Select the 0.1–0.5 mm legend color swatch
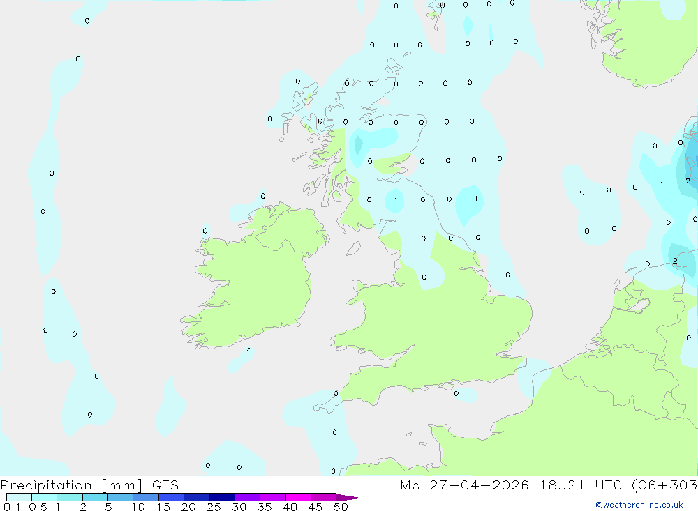The height and width of the screenshot is (511, 698). 19,497
